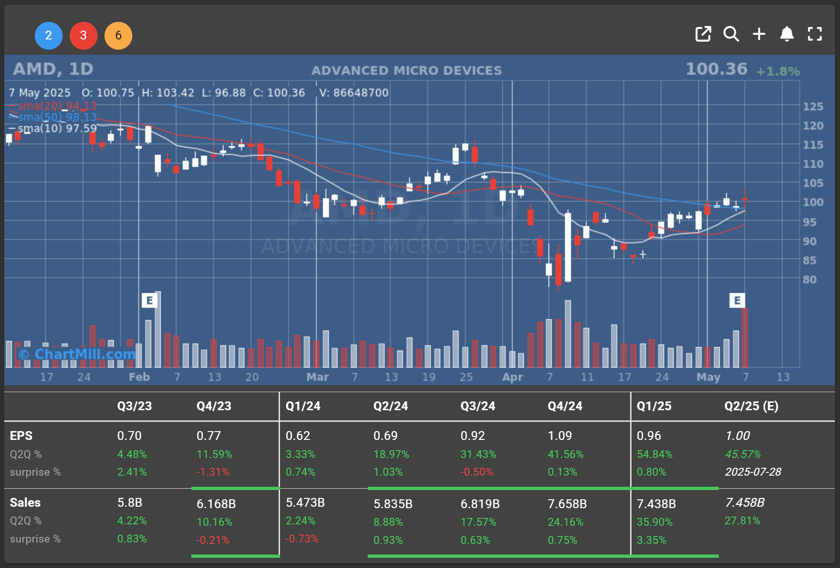840x568 pixels.
Task: Click Q1/25 EPS value 0.96
Action: point(649,436)
